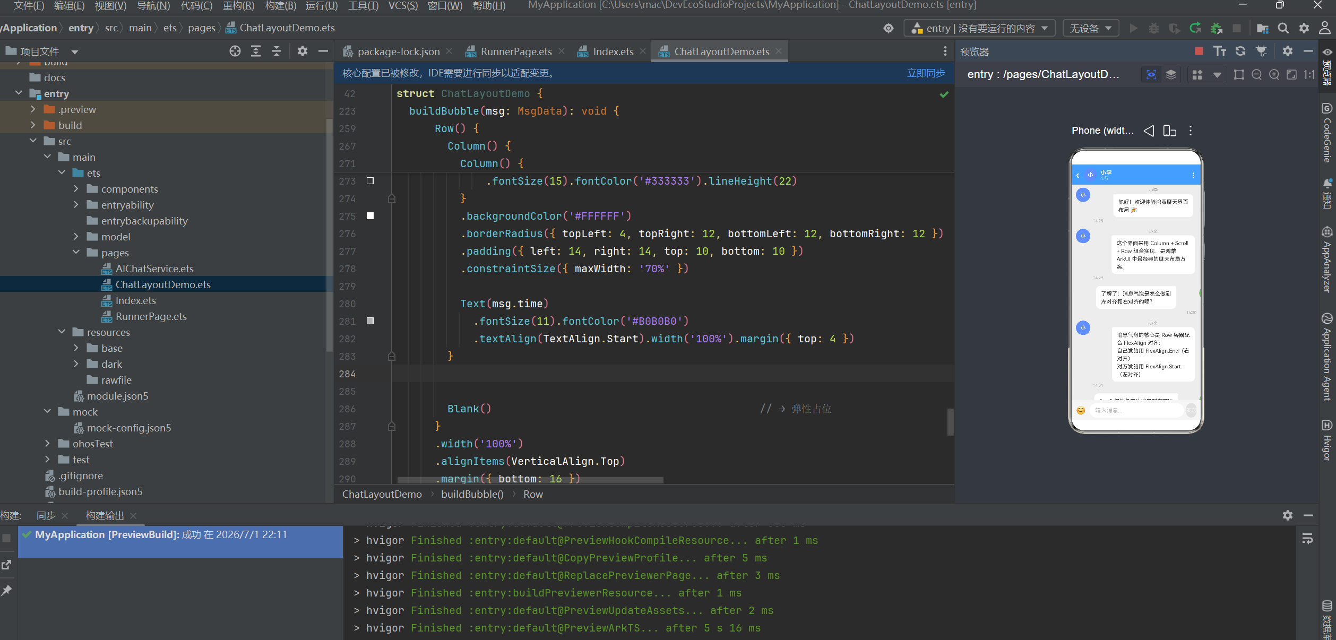Open the 无设备 device dropdown

click(x=1091, y=28)
